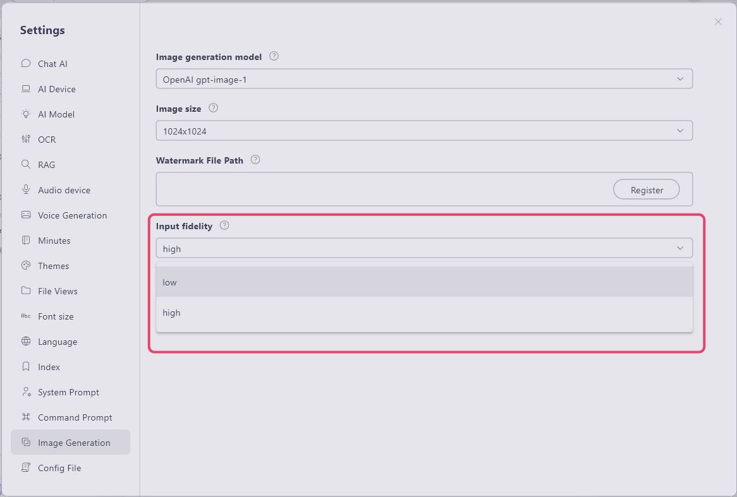Viewport: 737px width, 497px height.
Task: Select the low fidelity option
Action: point(423,282)
